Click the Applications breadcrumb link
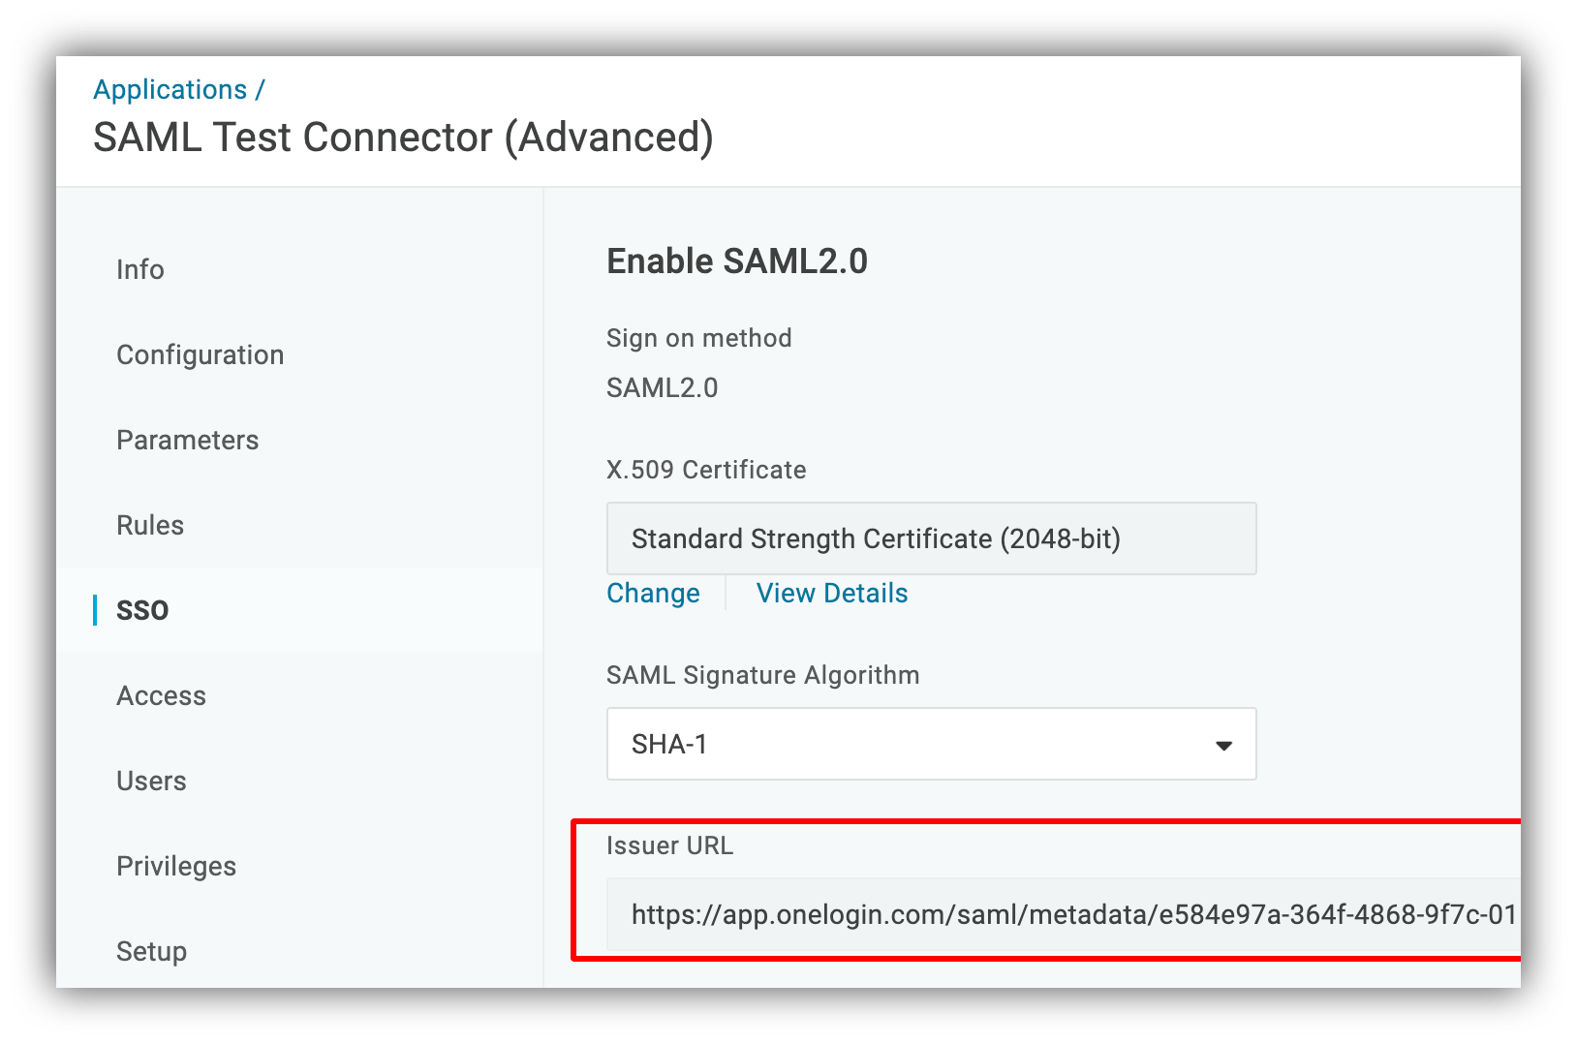 [170, 89]
